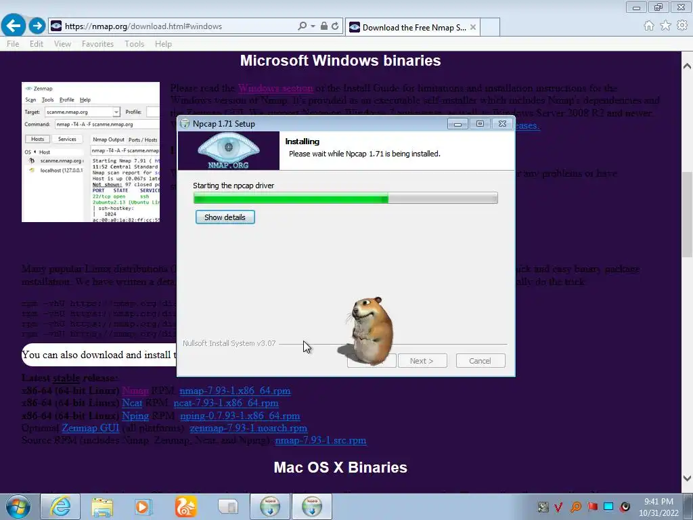Open the Ncat link
The image size is (693, 520).
coord(132,404)
